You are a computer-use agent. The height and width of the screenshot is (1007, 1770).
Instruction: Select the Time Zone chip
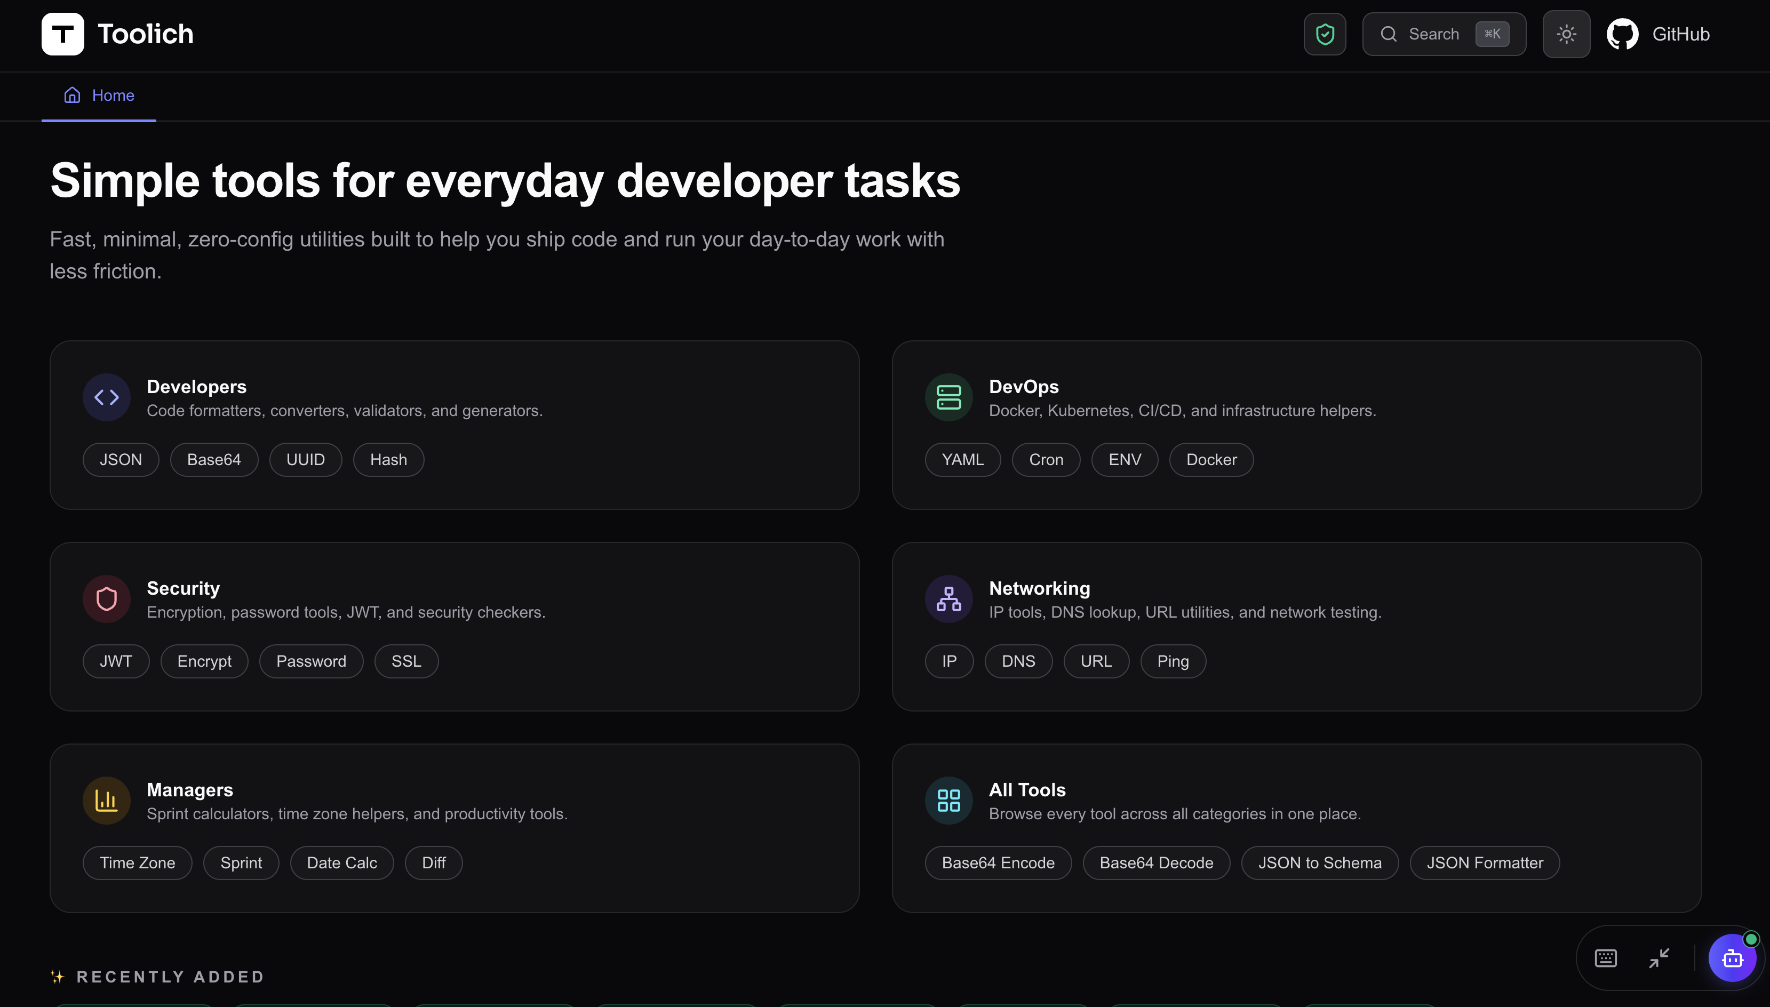point(137,863)
